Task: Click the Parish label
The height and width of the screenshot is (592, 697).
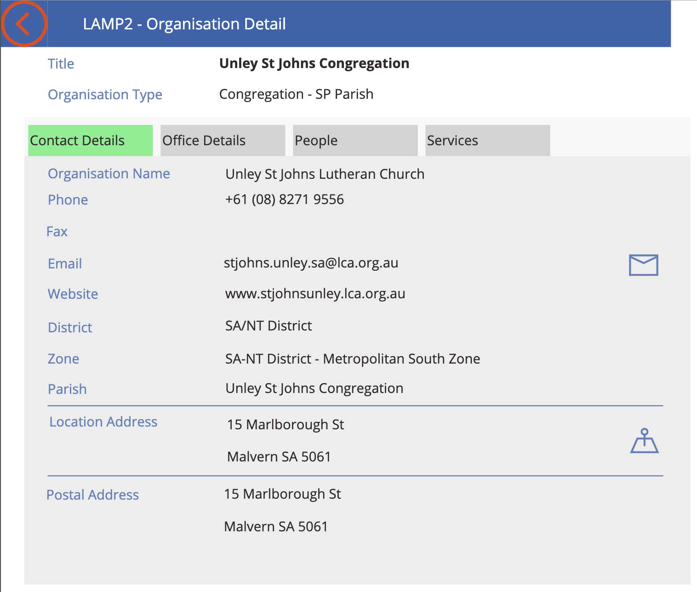Action: click(67, 389)
